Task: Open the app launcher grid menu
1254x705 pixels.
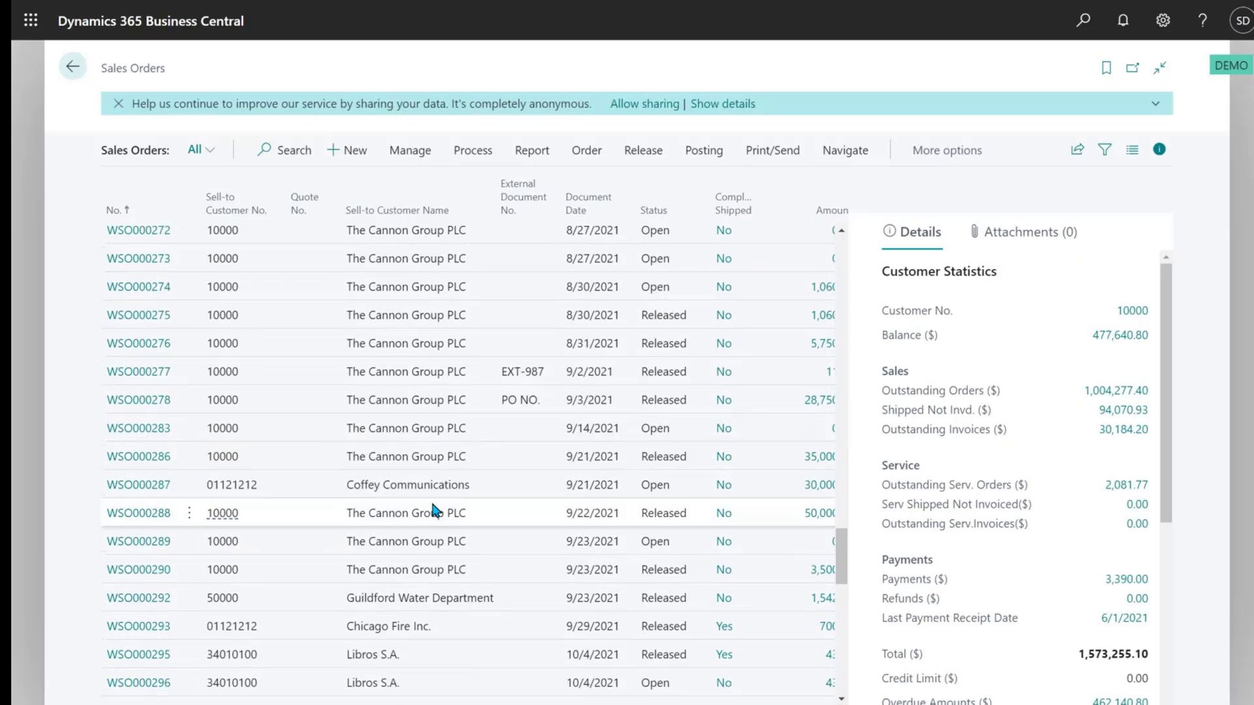Action: 31,20
